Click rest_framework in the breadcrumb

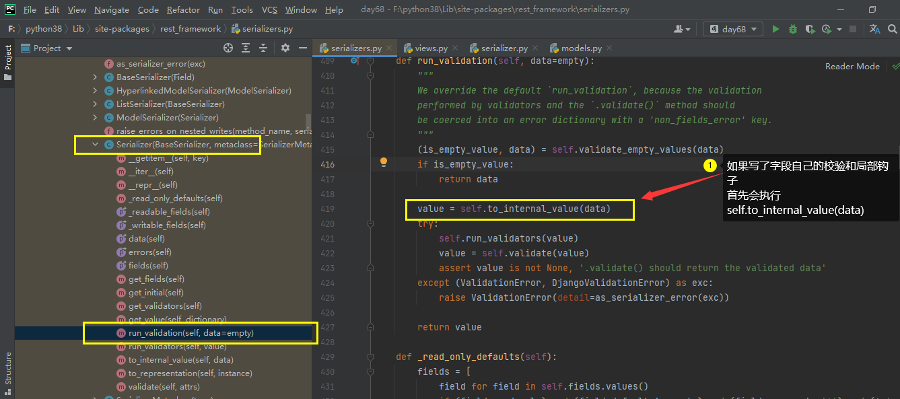[x=191, y=29]
